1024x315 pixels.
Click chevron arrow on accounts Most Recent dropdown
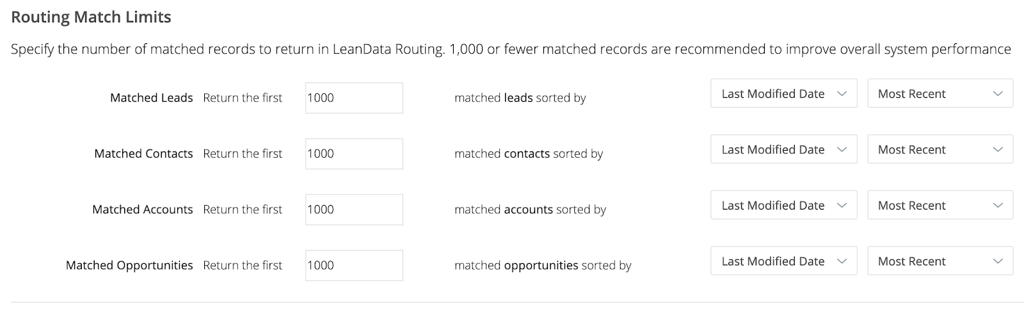(x=998, y=206)
